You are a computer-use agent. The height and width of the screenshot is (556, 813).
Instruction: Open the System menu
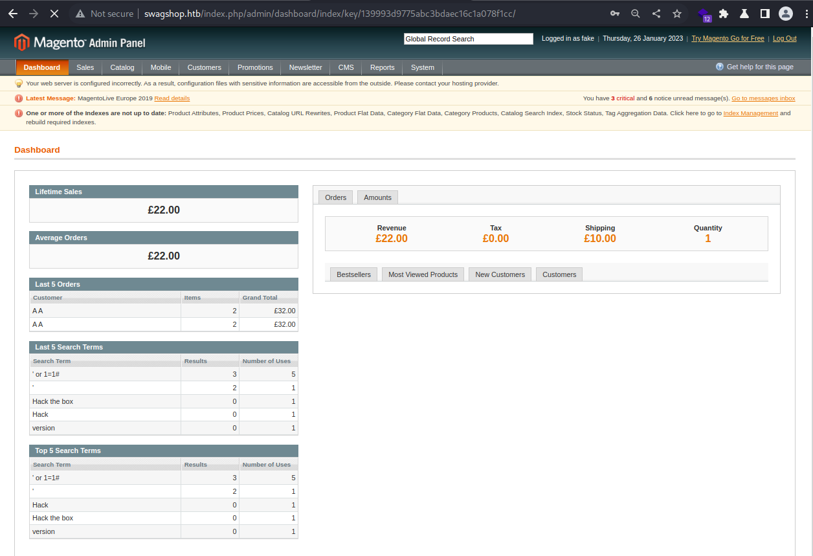point(423,67)
